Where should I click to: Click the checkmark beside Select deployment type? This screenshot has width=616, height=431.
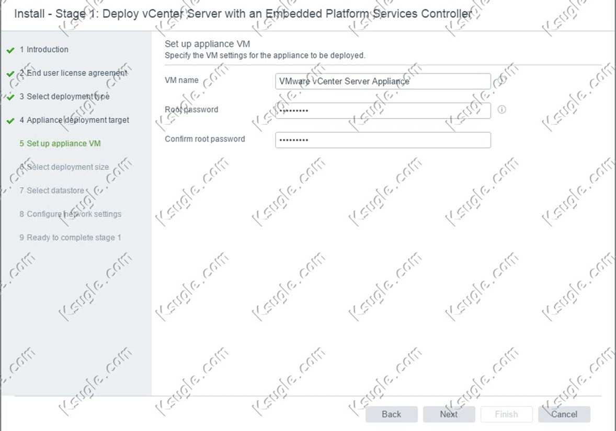[x=10, y=97]
